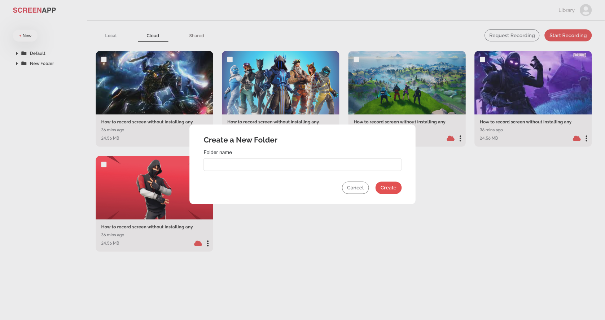Switch to the Local tab
This screenshot has width=605, height=320.
click(x=111, y=36)
